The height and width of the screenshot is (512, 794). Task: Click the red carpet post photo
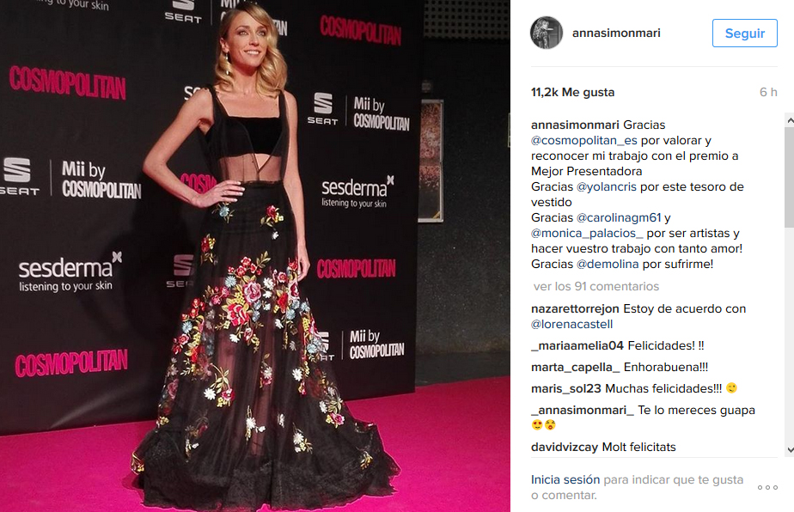pos(254,256)
